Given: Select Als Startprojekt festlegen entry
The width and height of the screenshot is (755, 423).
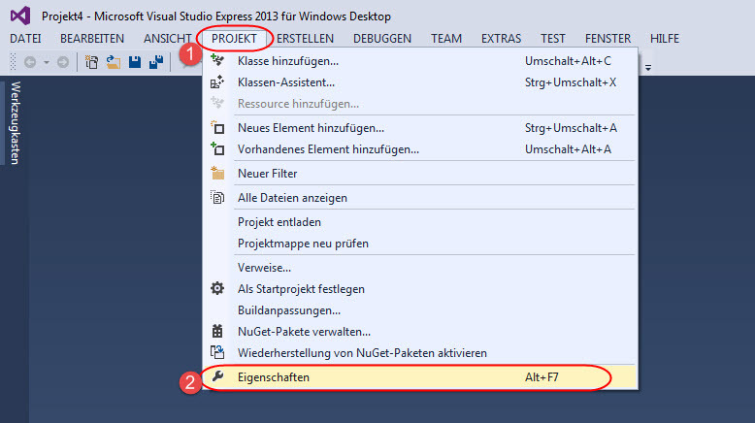Looking at the screenshot, I should tap(422, 289).
